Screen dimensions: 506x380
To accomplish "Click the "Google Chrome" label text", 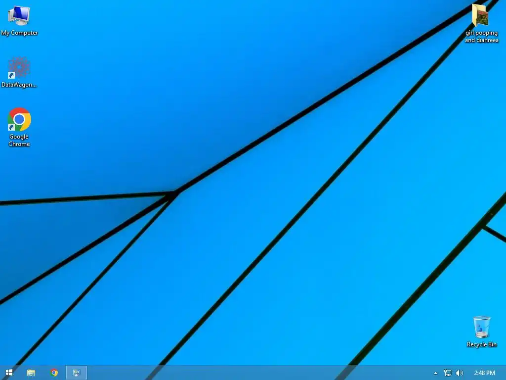I will (19, 140).
